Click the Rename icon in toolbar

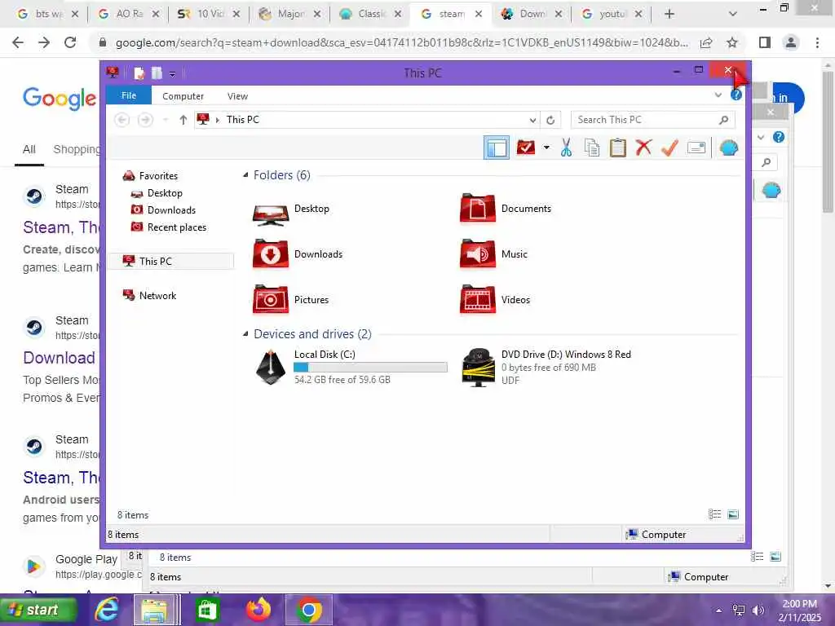[696, 148]
